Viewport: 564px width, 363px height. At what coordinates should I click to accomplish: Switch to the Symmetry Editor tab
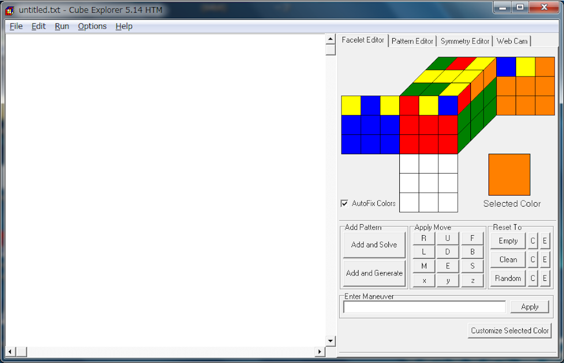(465, 41)
